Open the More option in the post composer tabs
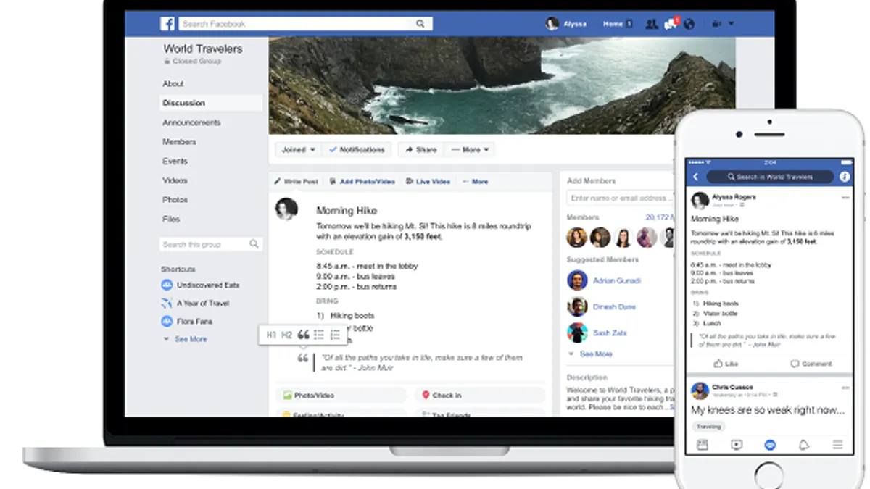870x489 pixels. point(476,182)
